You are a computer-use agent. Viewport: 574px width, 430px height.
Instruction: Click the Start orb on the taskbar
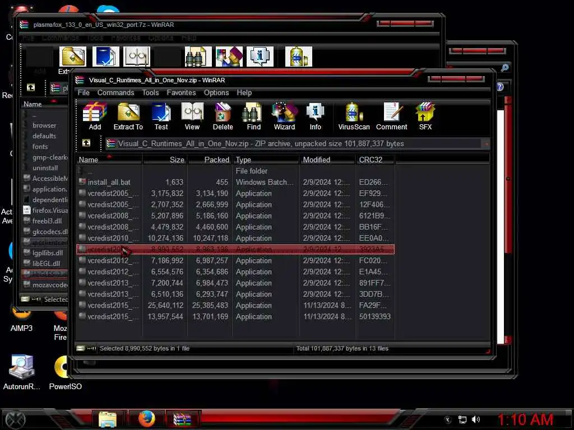coord(15,419)
